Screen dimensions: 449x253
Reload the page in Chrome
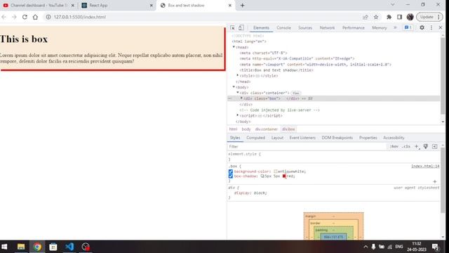tap(25, 17)
